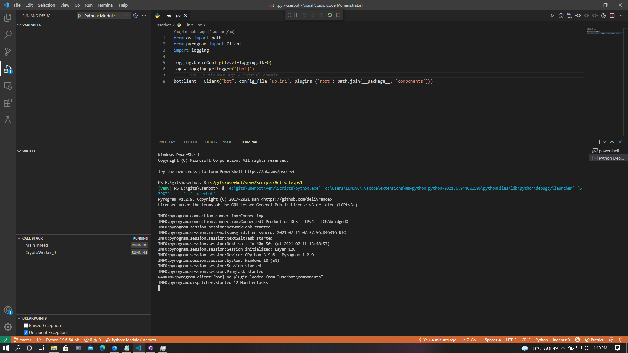Close the __init__.py editor tab

pos(186,16)
